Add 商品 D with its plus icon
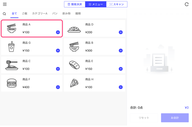The width and height of the screenshot is (192, 127). [121, 32]
